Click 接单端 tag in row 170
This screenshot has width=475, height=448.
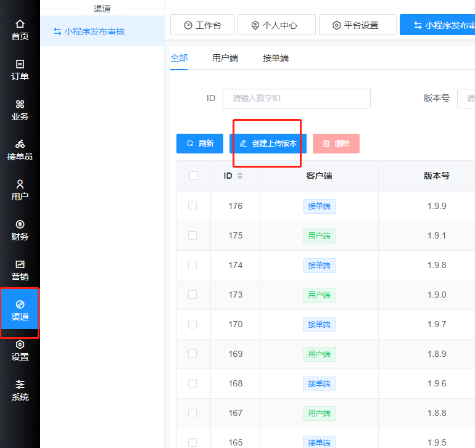320,325
